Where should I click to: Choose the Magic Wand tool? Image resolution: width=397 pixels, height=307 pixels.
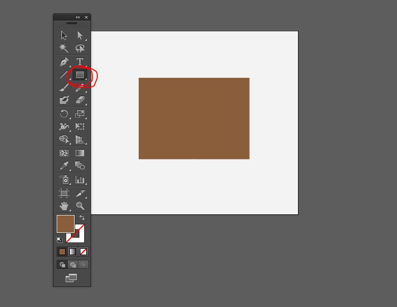(64, 48)
